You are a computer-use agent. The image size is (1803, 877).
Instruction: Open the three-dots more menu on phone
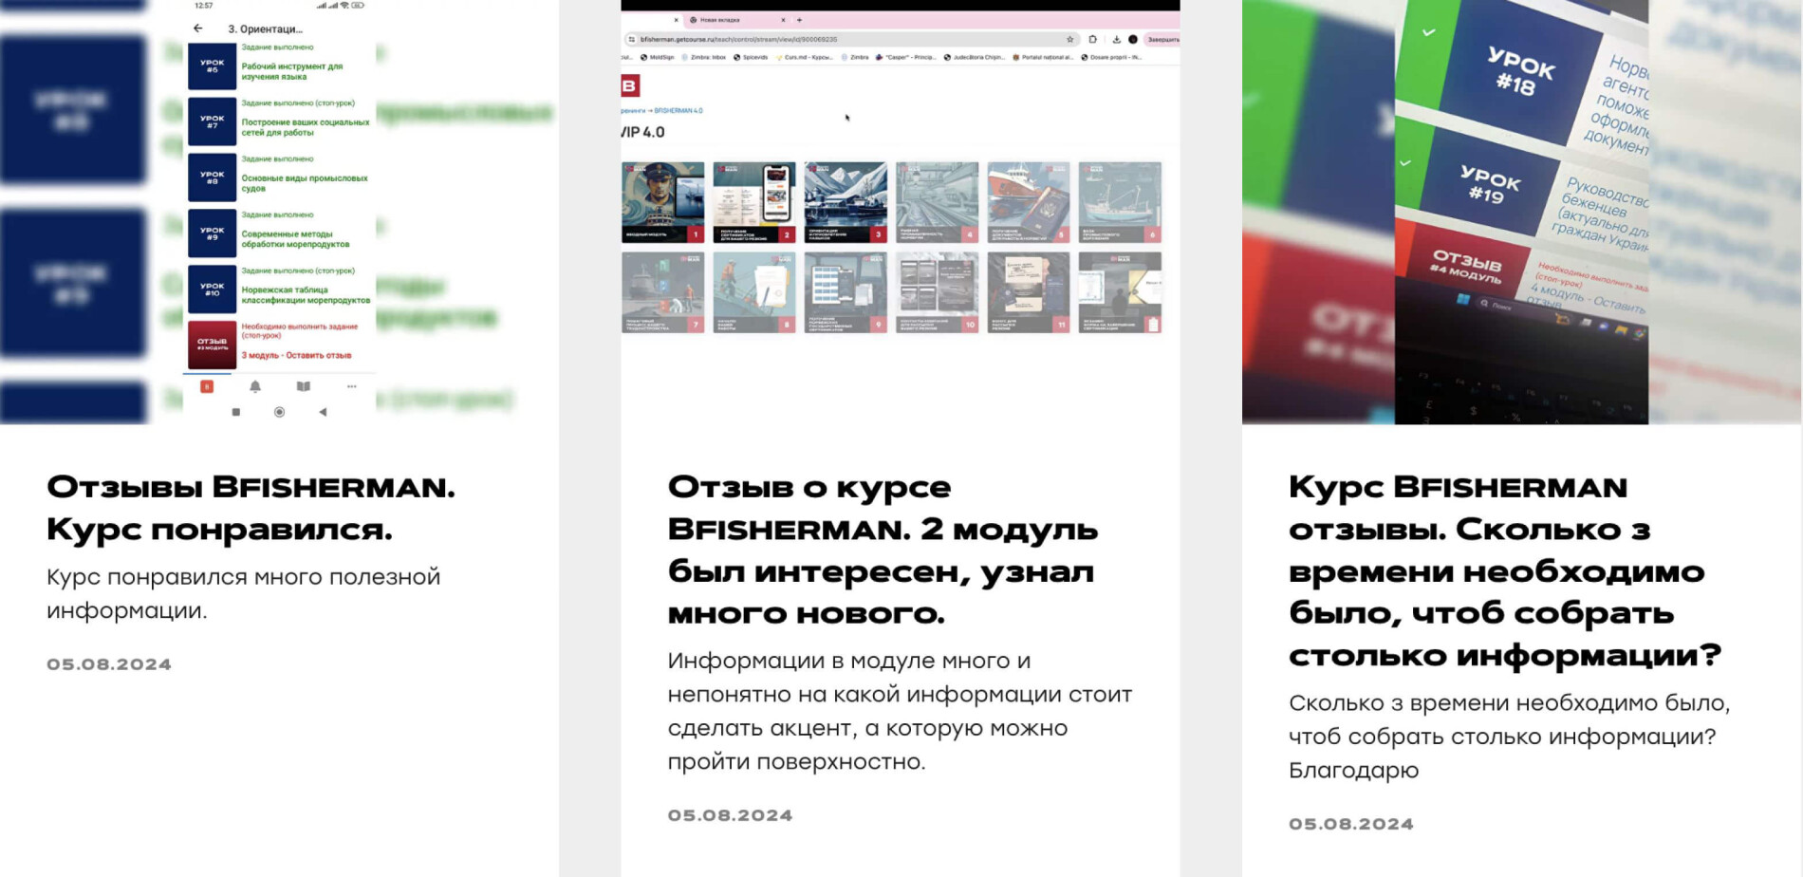[352, 386]
